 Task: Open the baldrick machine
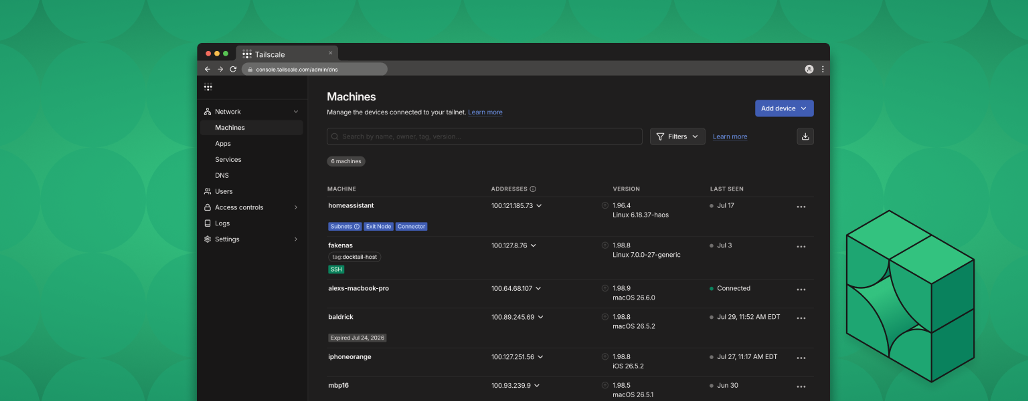341,317
